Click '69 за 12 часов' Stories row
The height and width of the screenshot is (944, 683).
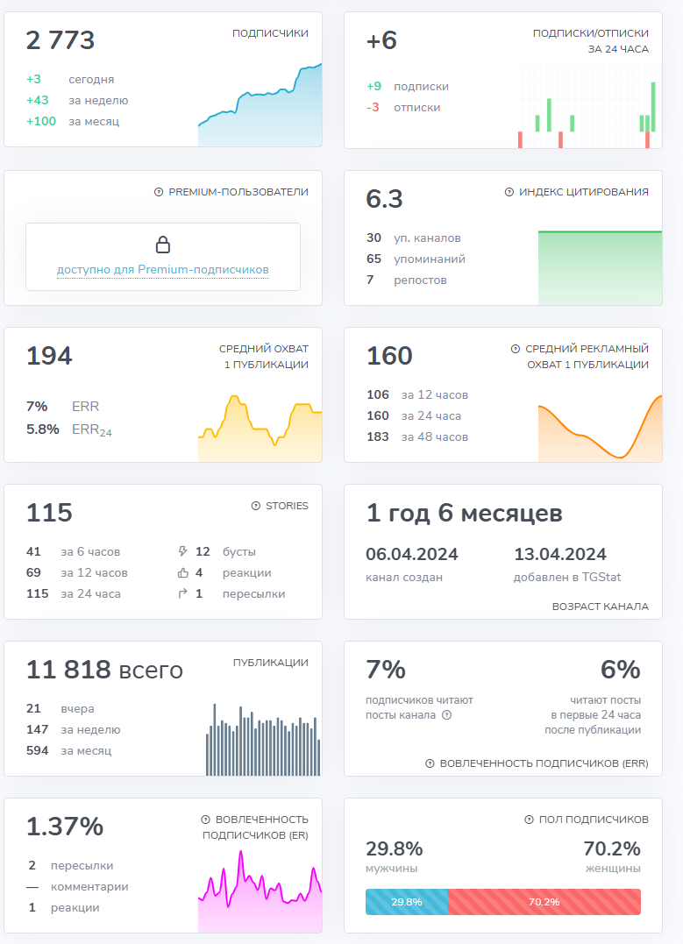coord(77,572)
